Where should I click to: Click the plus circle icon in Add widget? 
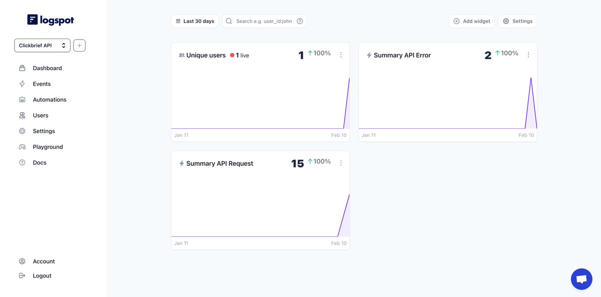click(456, 21)
